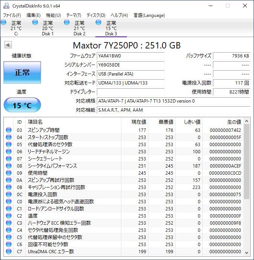Click the UltraDMA CRC エラー数 attribute name
This screenshot has height=260, width=254.
pyautogui.click(x=51, y=251)
